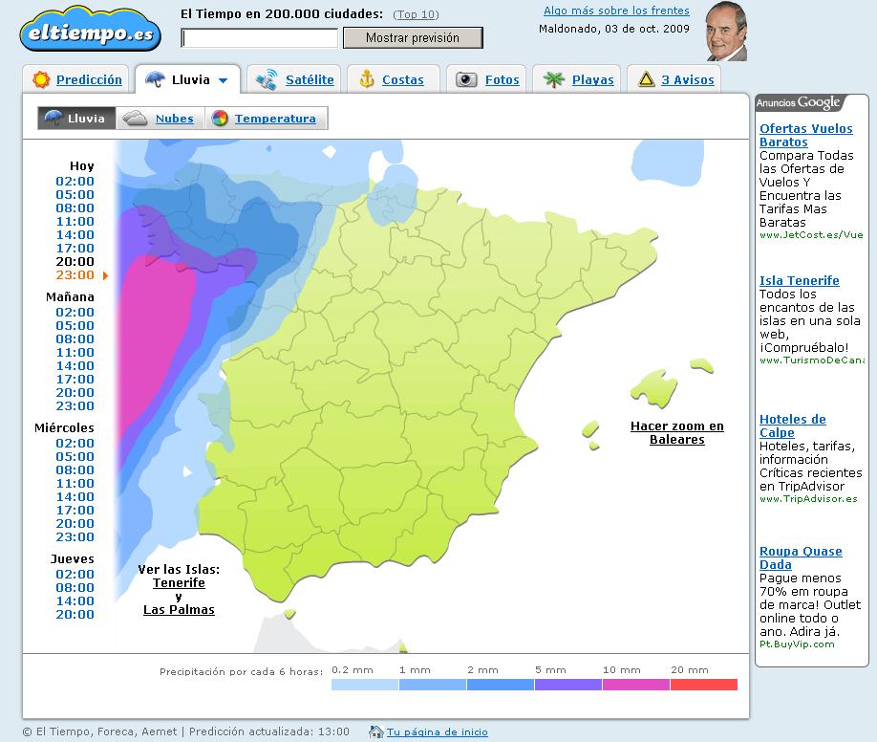Click the camera icon beside Fotos
Viewport: 877px width, 742px height.
[x=466, y=79]
